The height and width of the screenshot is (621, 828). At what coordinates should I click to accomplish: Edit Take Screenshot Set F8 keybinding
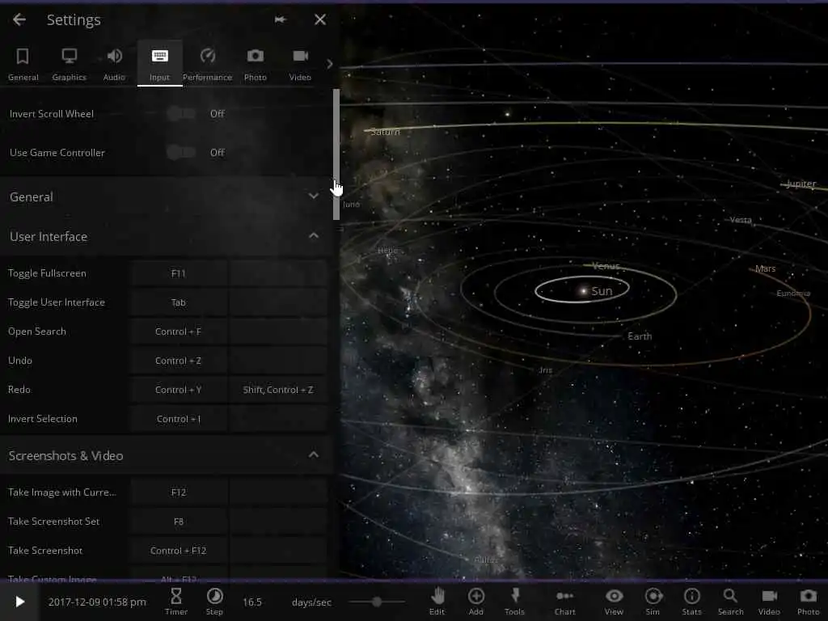click(x=179, y=522)
